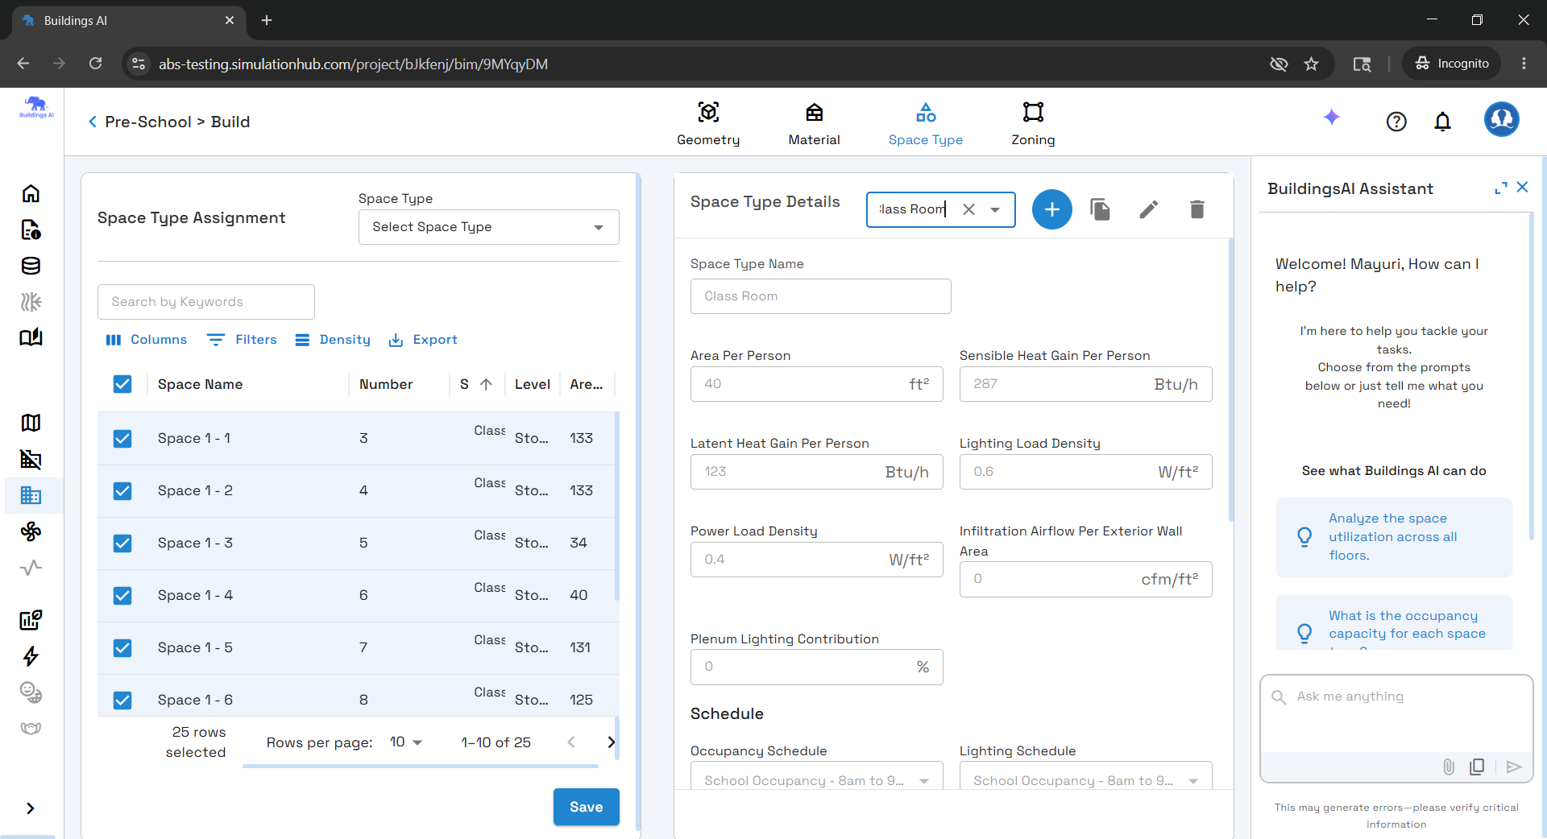Open the open-book sidebar icon
This screenshot has width=1547, height=839.
(x=31, y=337)
